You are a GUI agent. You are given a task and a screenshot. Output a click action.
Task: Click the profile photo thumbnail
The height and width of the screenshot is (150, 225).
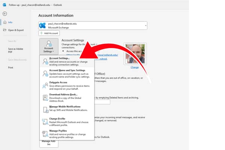point(135,54)
